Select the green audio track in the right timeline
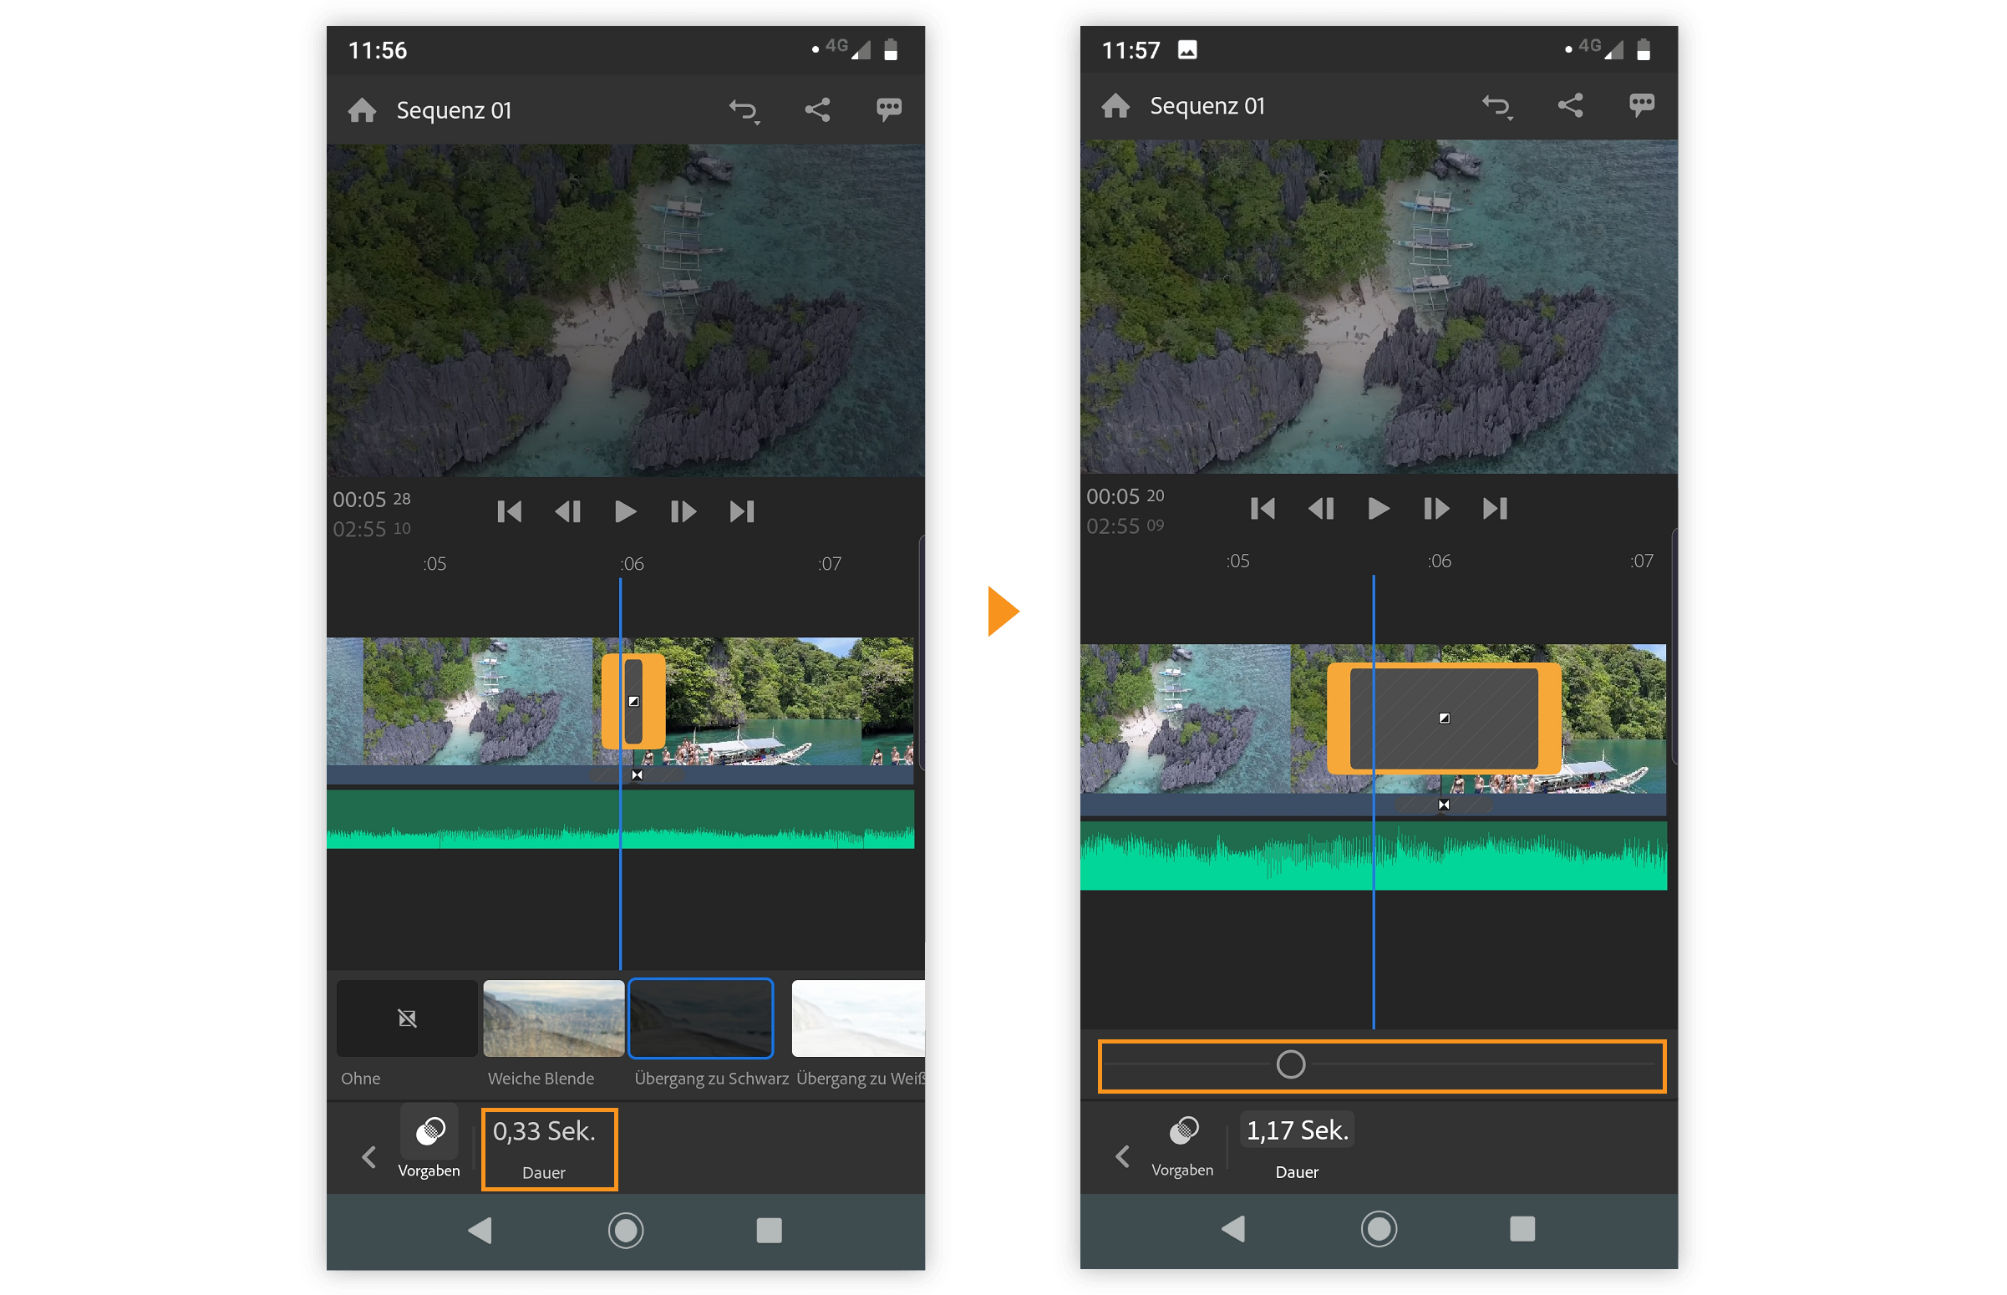 1373,855
